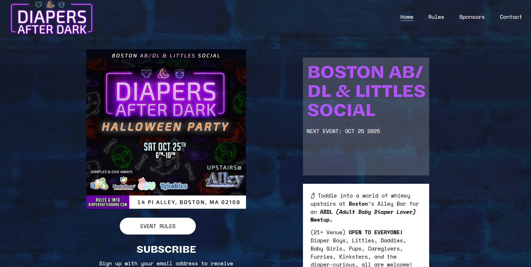Click the NorthShore sponsor logo
The height and width of the screenshot is (267, 531).
click(124, 184)
